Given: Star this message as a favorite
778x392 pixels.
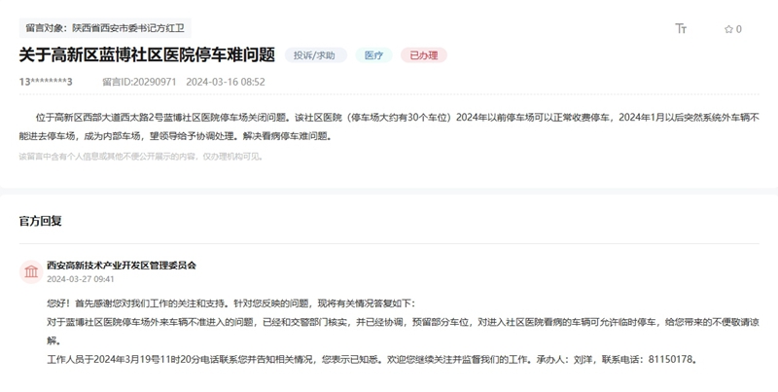Looking at the screenshot, I should [727, 29].
